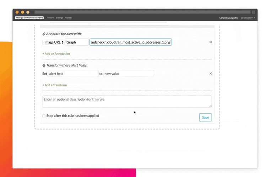This screenshot has height=177, width=270.
Task: Click the Complete your profile link
Action: pyautogui.click(x=228, y=18)
